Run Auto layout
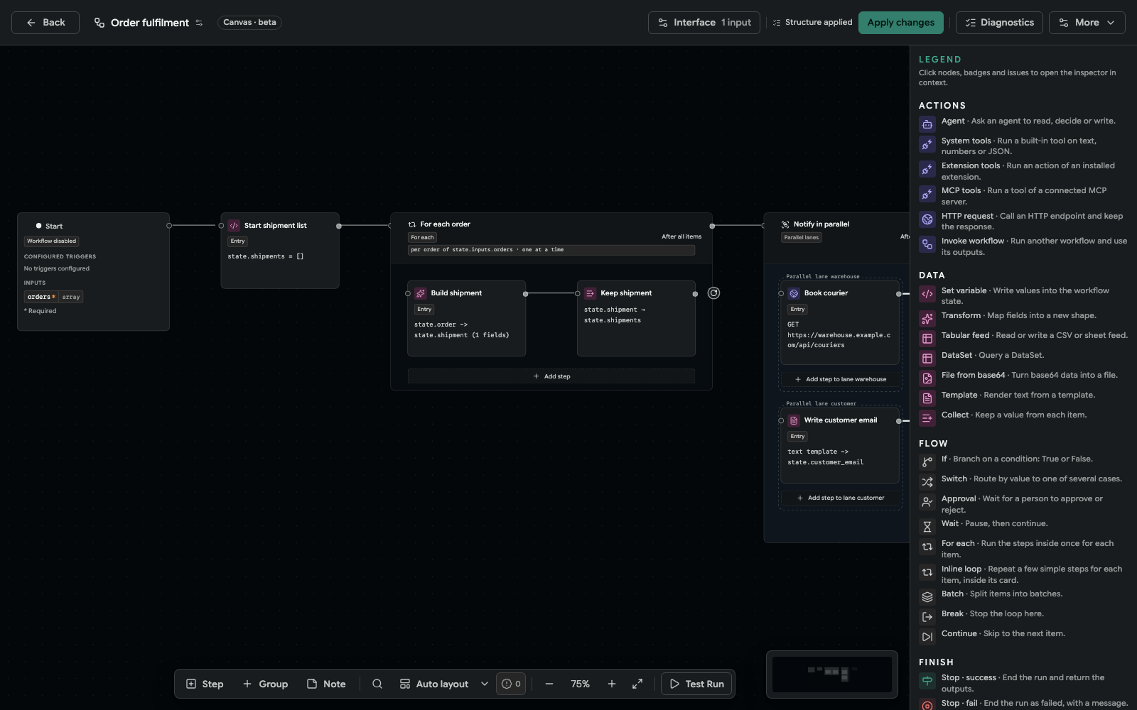This screenshot has height=710, width=1137. pyautogui.click(x=434, y=684)
